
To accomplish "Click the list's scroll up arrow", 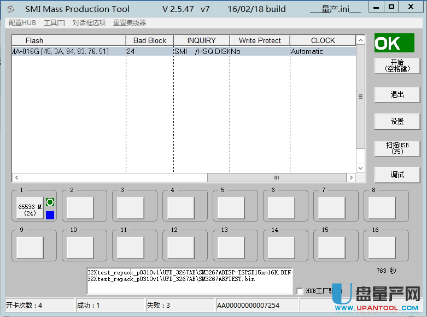I will coord(360,40).
